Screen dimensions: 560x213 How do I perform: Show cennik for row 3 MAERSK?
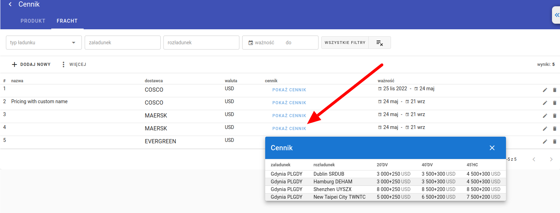click(289, 116)
